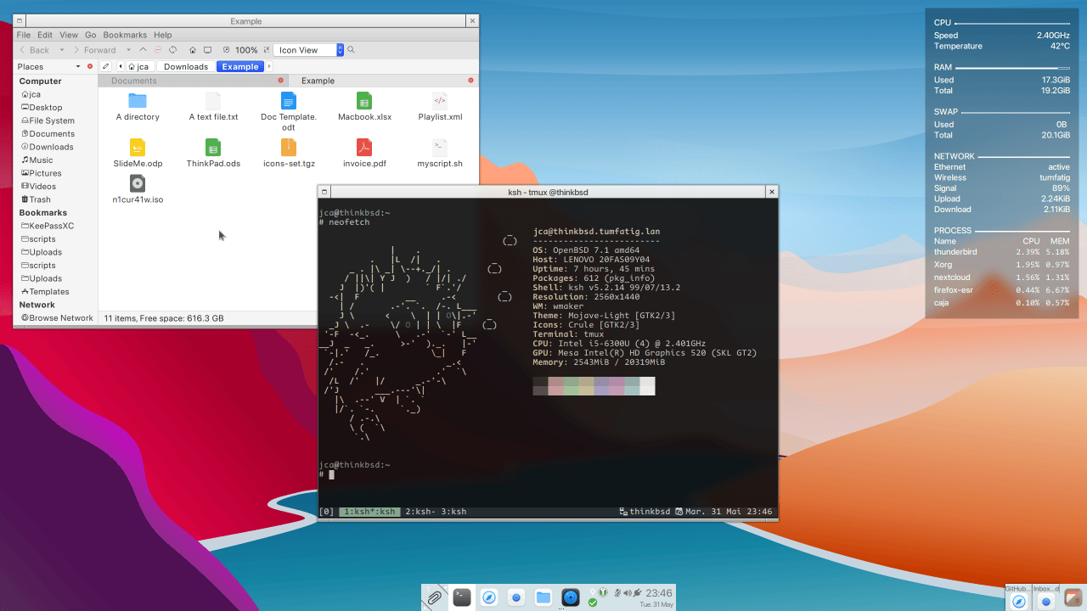This screenshot has height=611, width=1087.
Task: Go up to the parent folder
Action: click(x=144, y=50)
